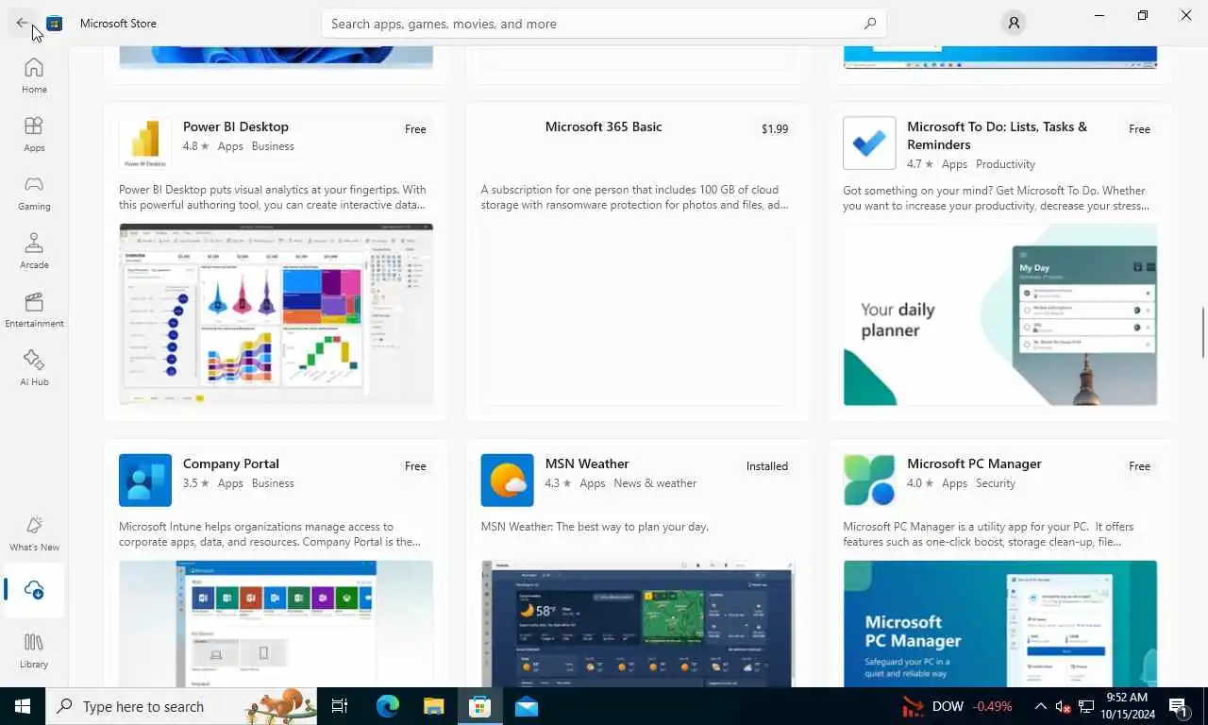1208x725 pixels.
Task: Focus the Store search box
Action: click(604, 24)
